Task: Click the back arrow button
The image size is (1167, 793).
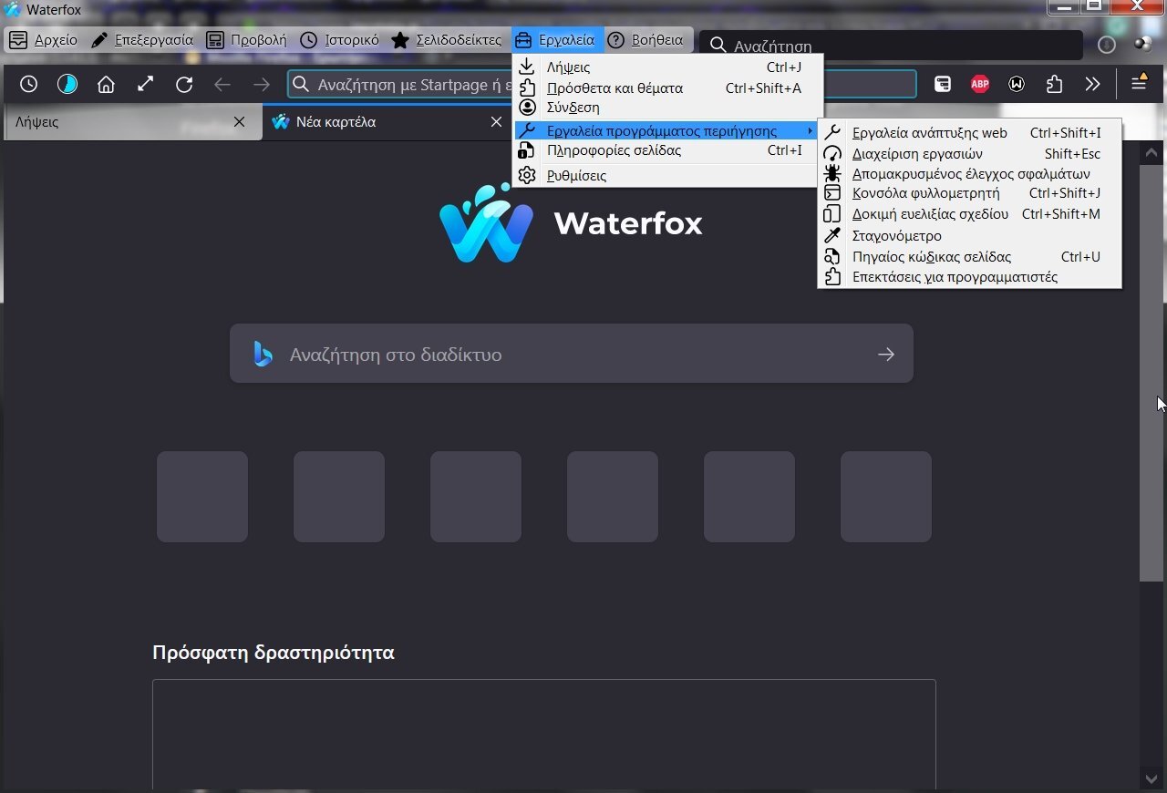Action: pos(222,85)
